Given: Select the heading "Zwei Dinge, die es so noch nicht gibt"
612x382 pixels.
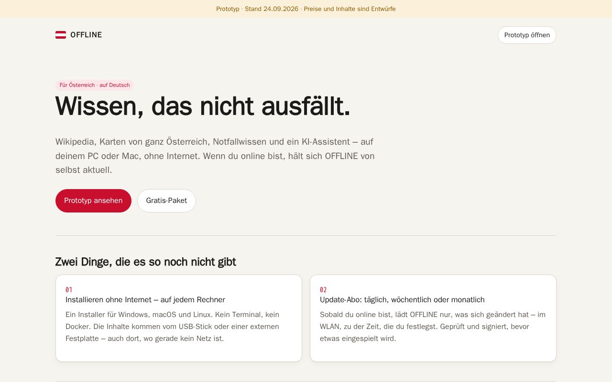Looking at the screenshot, I should pos(146,262).
